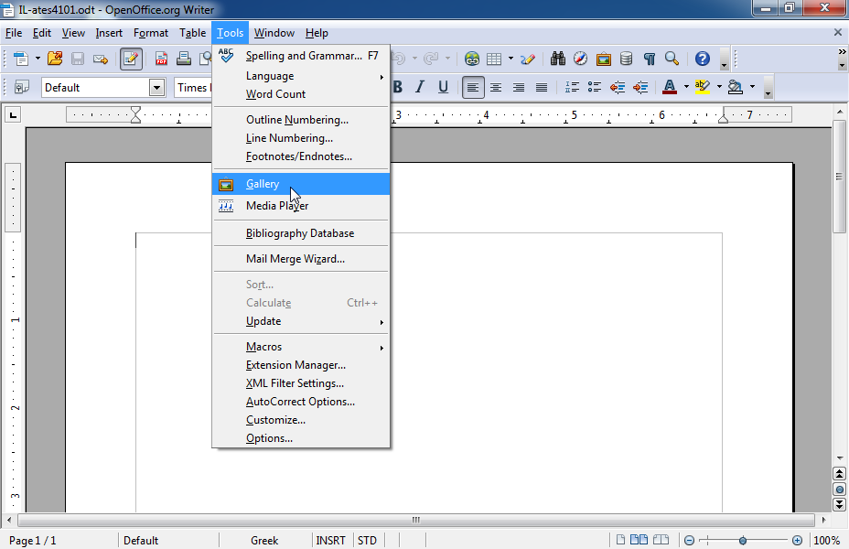
Task: Click the zoom in plus button
Action: tap(797, 541)
